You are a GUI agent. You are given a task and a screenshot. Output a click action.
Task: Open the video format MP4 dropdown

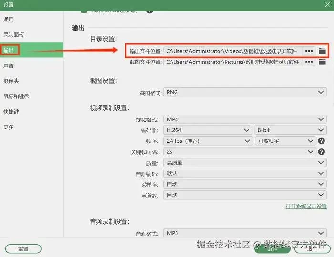[245, 119]
